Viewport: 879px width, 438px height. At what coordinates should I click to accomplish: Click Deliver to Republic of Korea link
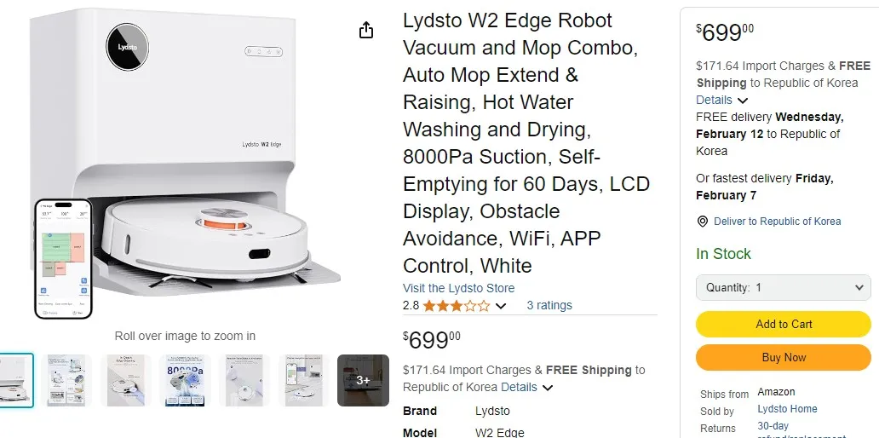pos(777,222)
